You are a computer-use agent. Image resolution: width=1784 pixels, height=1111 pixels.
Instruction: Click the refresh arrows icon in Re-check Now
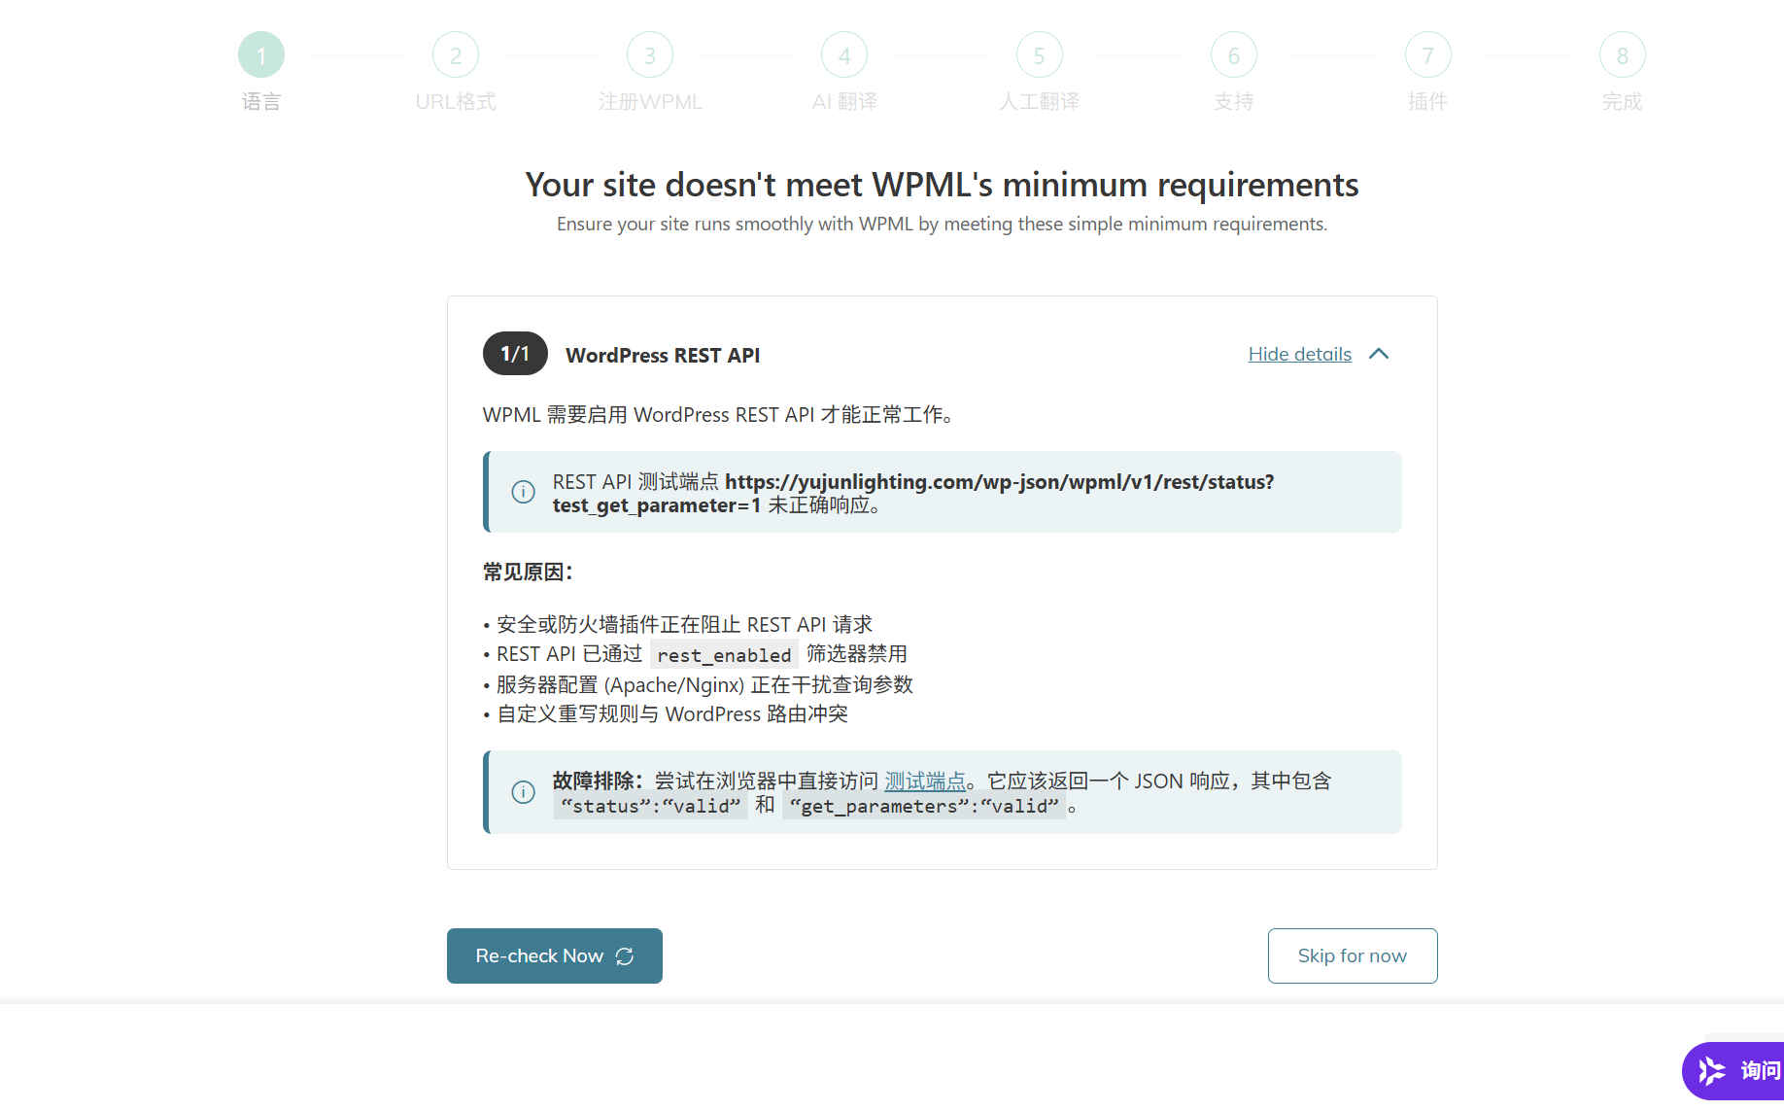[x=625, y=956]
